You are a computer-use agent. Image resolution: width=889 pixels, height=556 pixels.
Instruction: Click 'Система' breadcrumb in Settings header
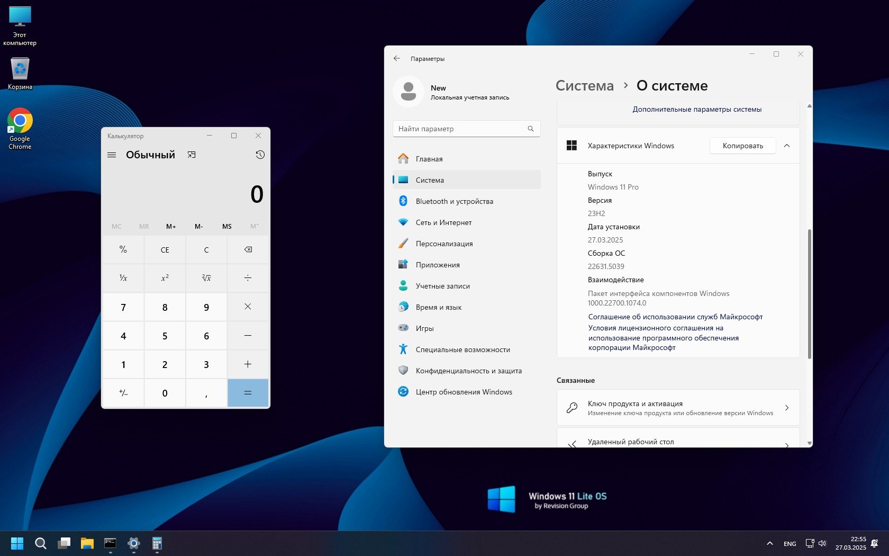(x=585, y=86)
